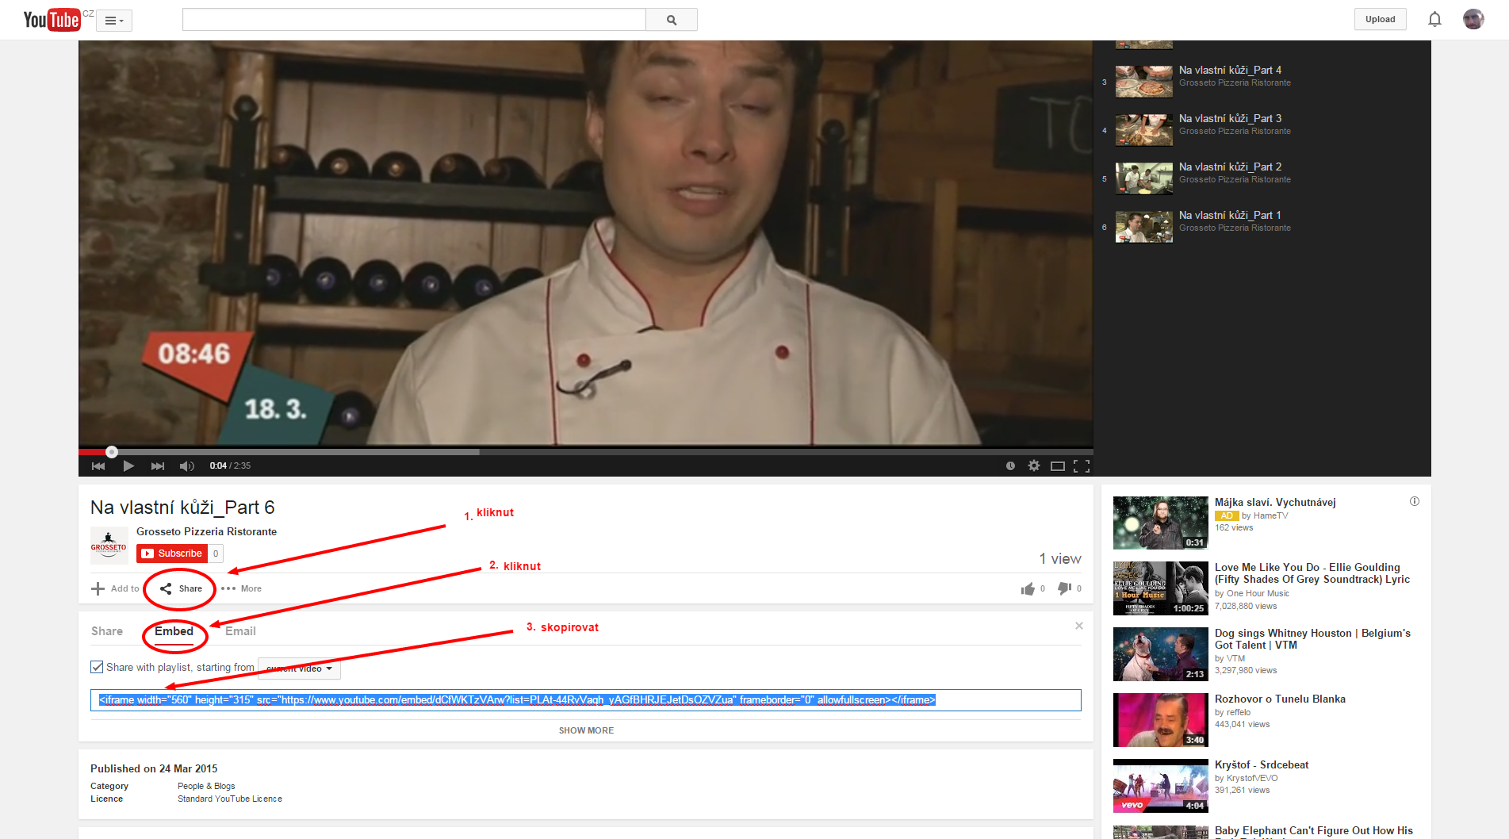Open the Email tab
Viewport: 1509px width, 839px height.
(240, 631)
